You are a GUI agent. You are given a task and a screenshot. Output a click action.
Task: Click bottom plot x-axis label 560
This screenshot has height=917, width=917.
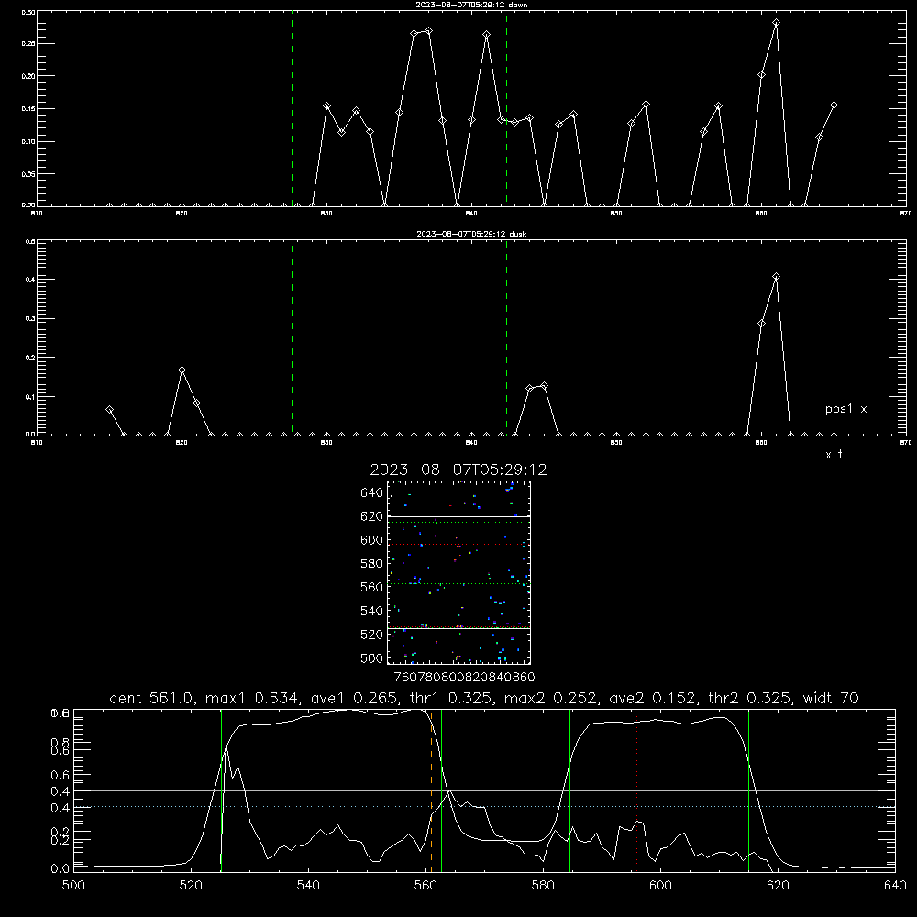[425, 886]
